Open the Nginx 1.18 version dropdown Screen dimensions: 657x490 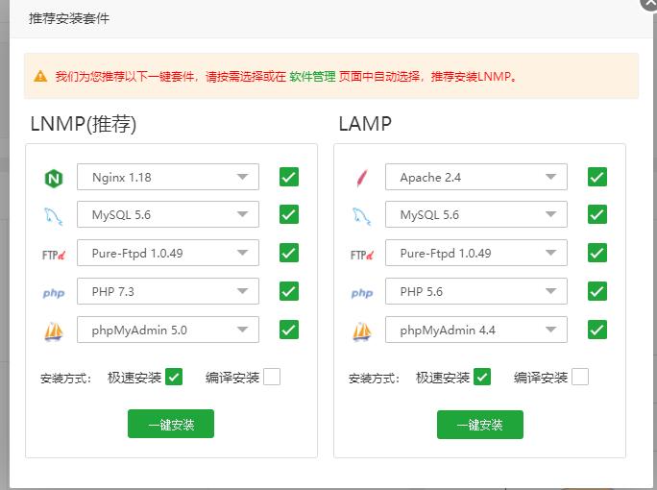point(168,177)
